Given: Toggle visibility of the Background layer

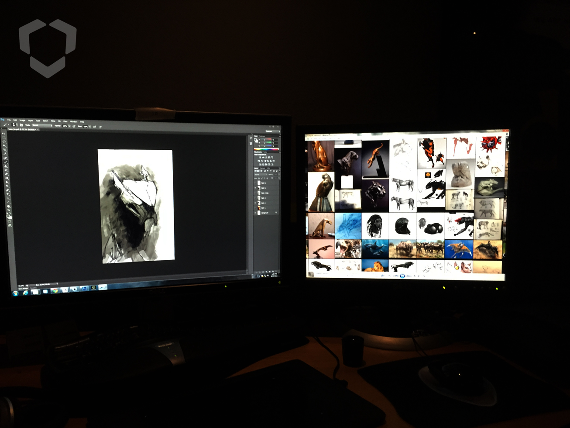Looking at the screenshot, I should [255, 213].
